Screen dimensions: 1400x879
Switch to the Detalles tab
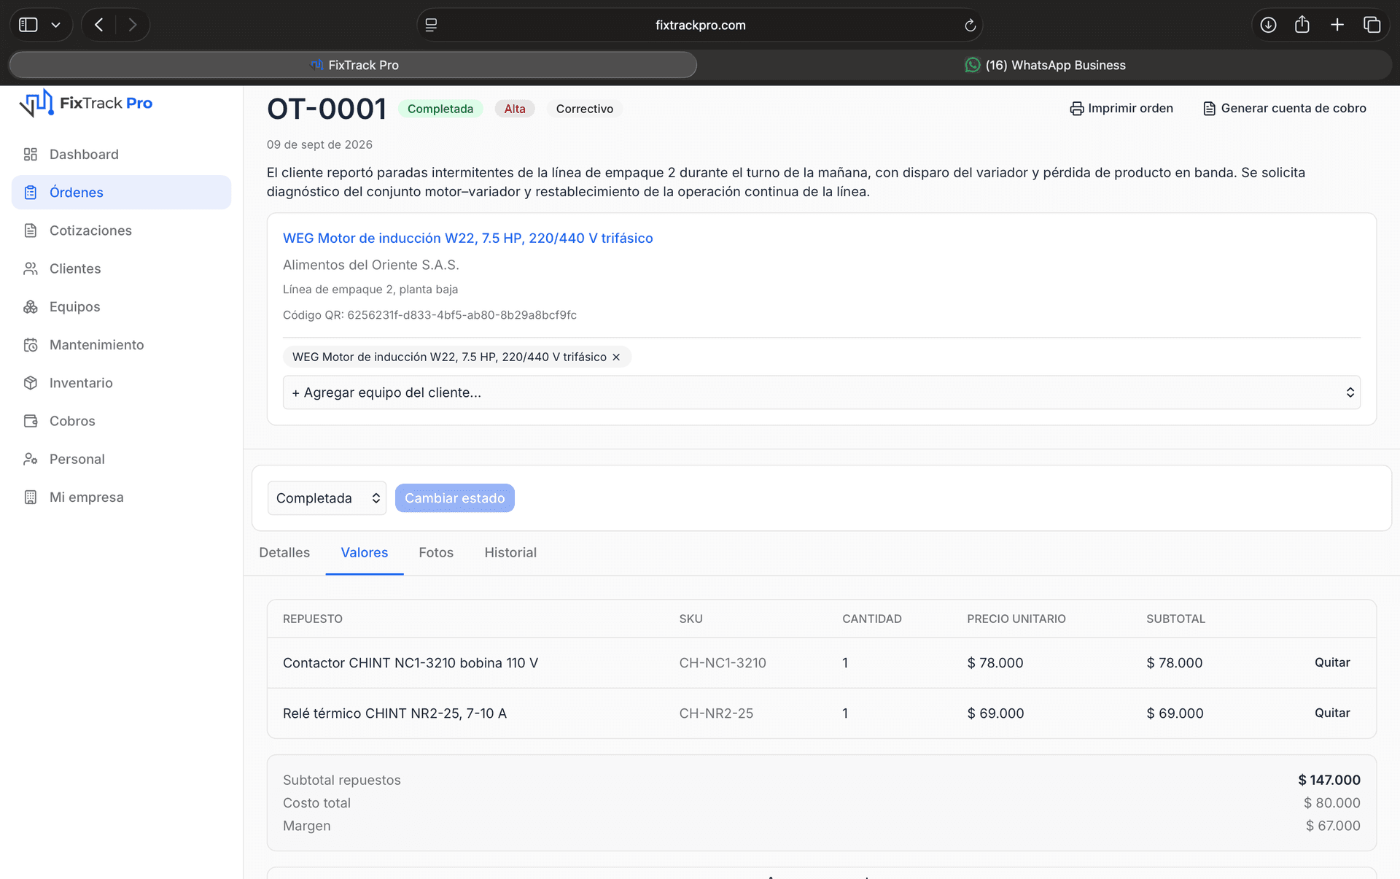[284, 553]
